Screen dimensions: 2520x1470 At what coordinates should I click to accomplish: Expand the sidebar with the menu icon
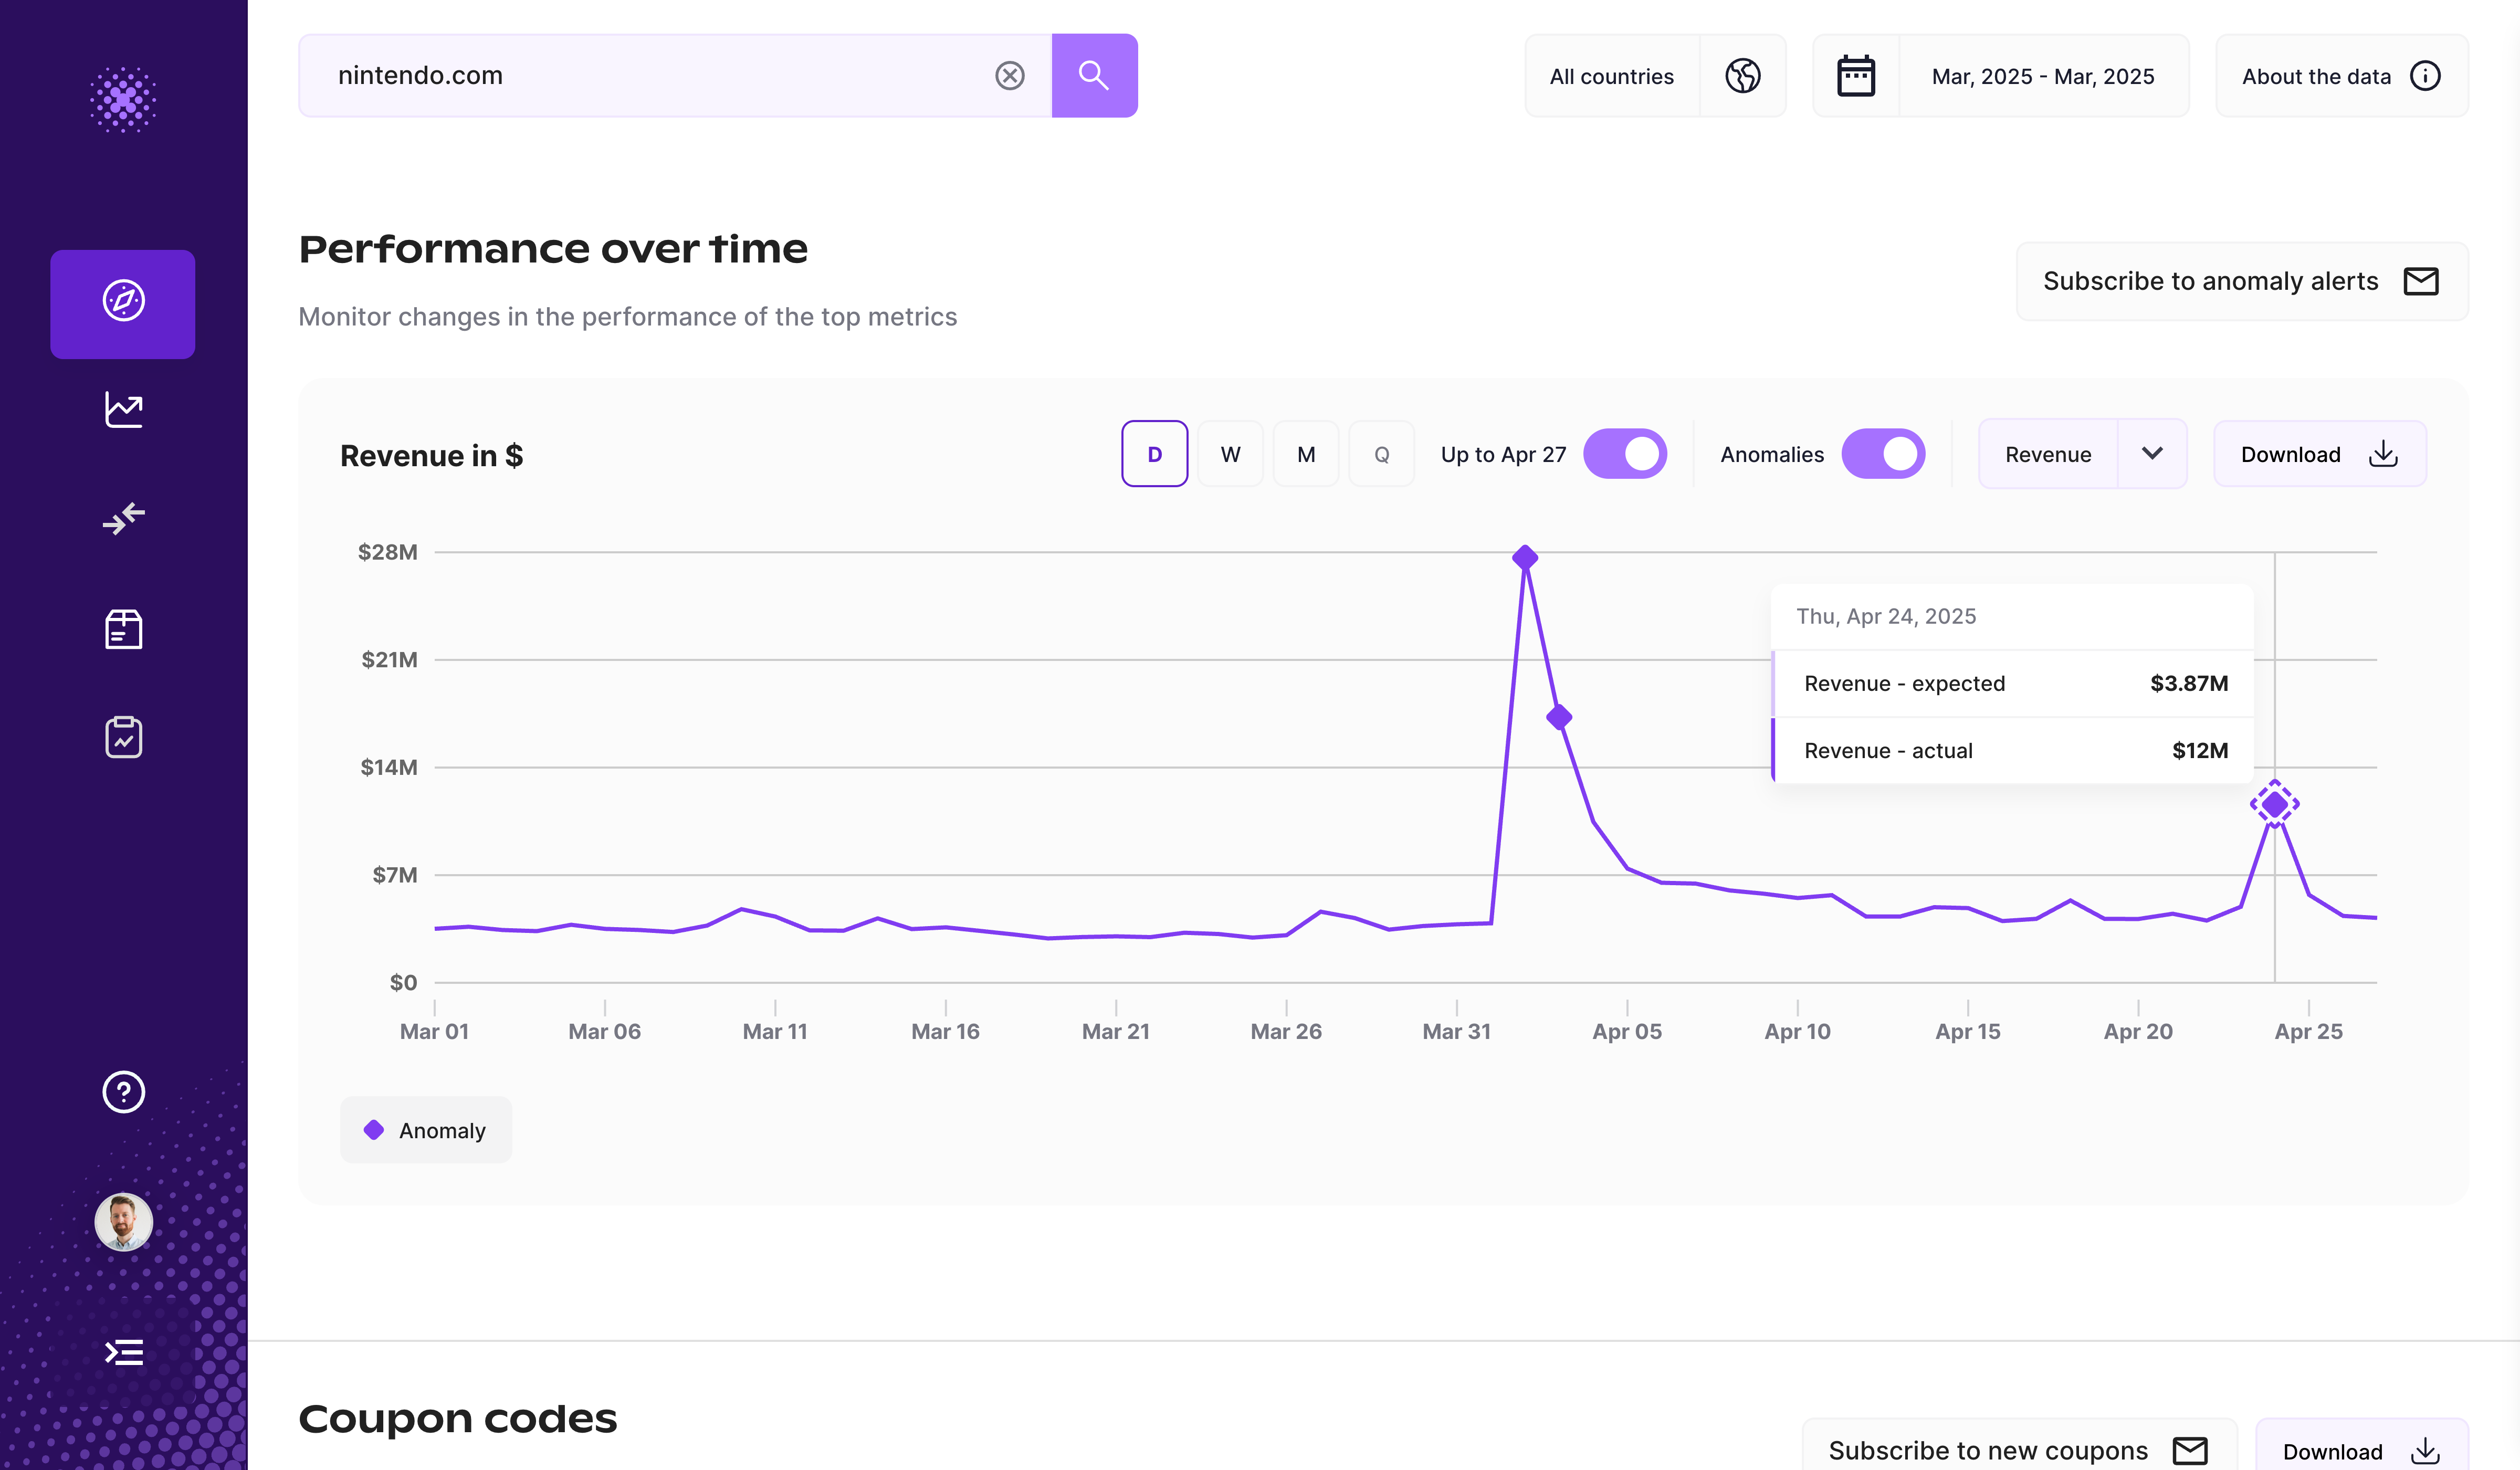point(123,1353)
